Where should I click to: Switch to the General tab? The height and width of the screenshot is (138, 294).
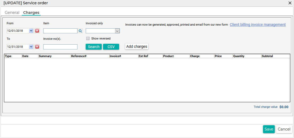(12, 13)
